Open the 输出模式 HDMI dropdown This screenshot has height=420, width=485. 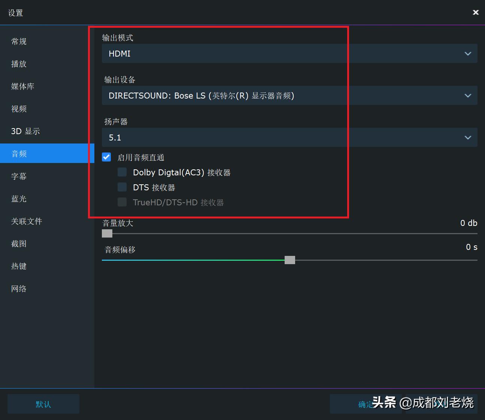click(468, 54)
